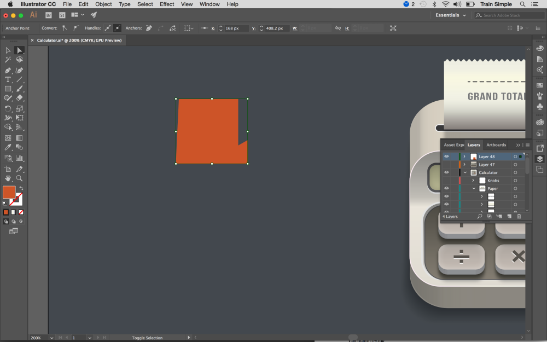Swap fill and stroke colors arrow
The width and height of the screenshot is (547, 342).
pyautogui.click(x=21, y=188)
